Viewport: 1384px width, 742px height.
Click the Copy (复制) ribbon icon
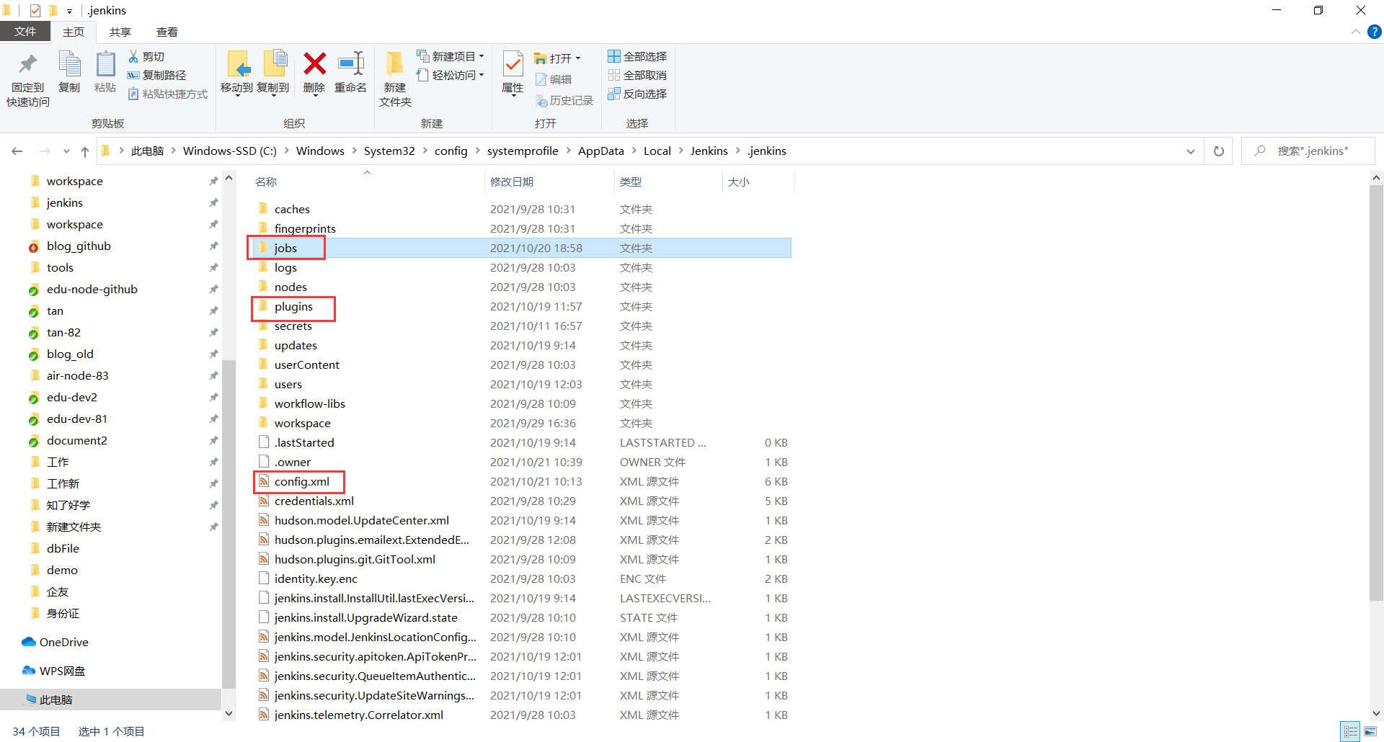click(69, 65)
